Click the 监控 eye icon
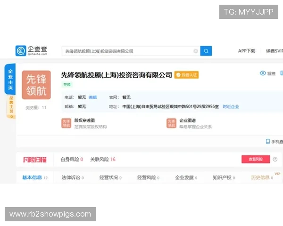The image size is (283, 226). tap(263, 73)
